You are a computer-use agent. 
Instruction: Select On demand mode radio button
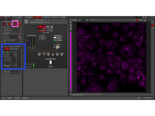(x=4, y=59)
